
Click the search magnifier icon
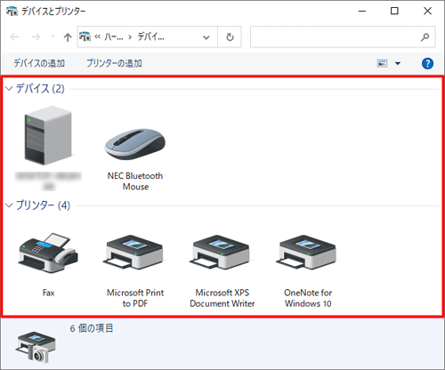click(x=425, y=37)
